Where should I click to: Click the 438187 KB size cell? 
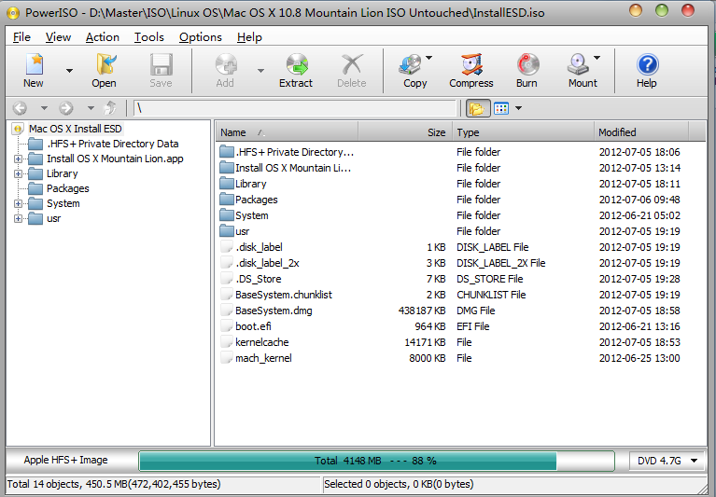click(x=421, y=311)
